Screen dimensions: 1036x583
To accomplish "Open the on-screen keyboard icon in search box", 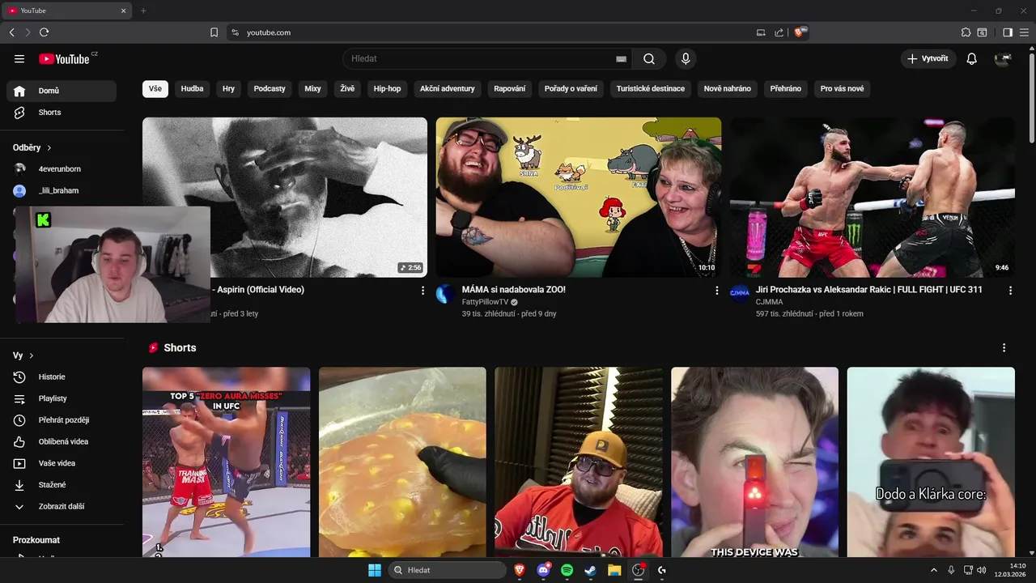I will click(x=621, y=59).
